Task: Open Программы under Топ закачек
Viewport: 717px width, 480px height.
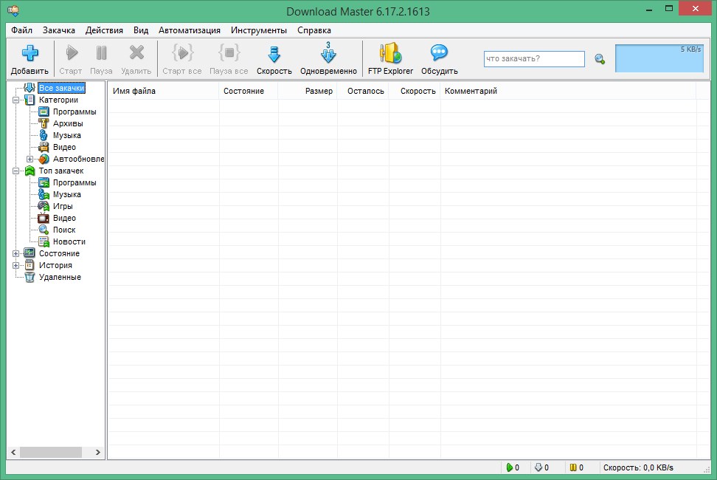Action: [x=75, y=182]
